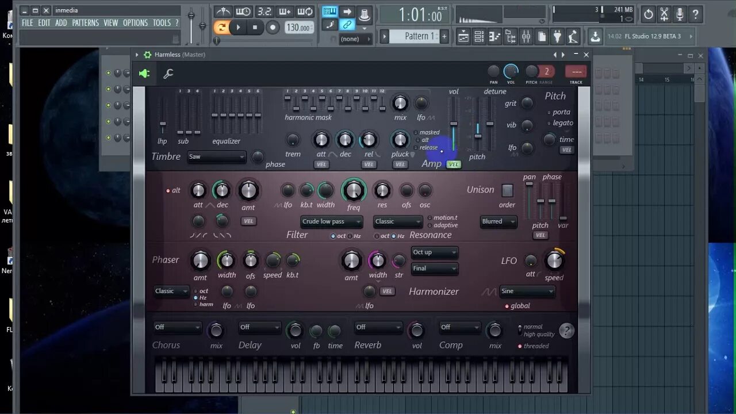Toggle VEL under the pluck knob
The width and height of the screenshot is (736, 414).
point(400,164)
